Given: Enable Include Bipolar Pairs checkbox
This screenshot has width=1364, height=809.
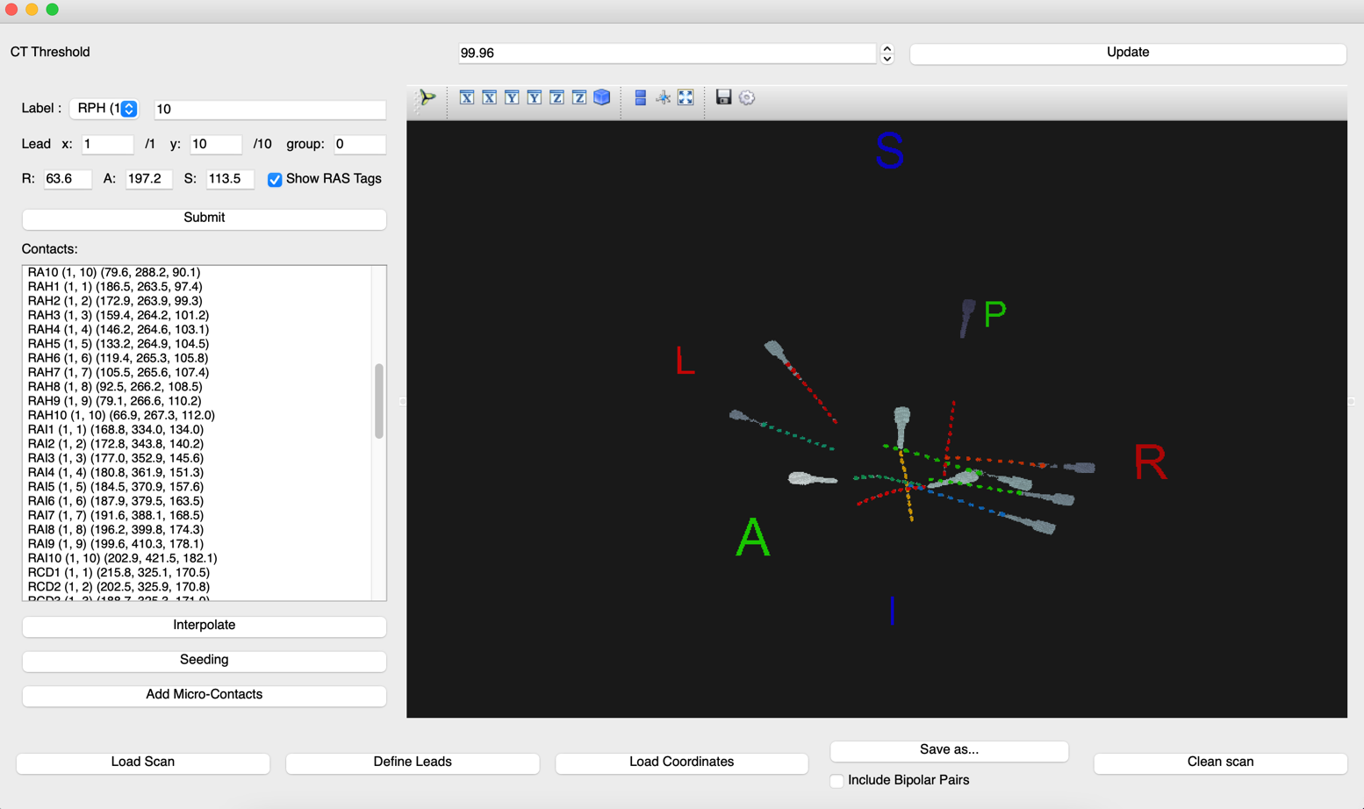Looking at the screenshot, I should tap(836, 780).
